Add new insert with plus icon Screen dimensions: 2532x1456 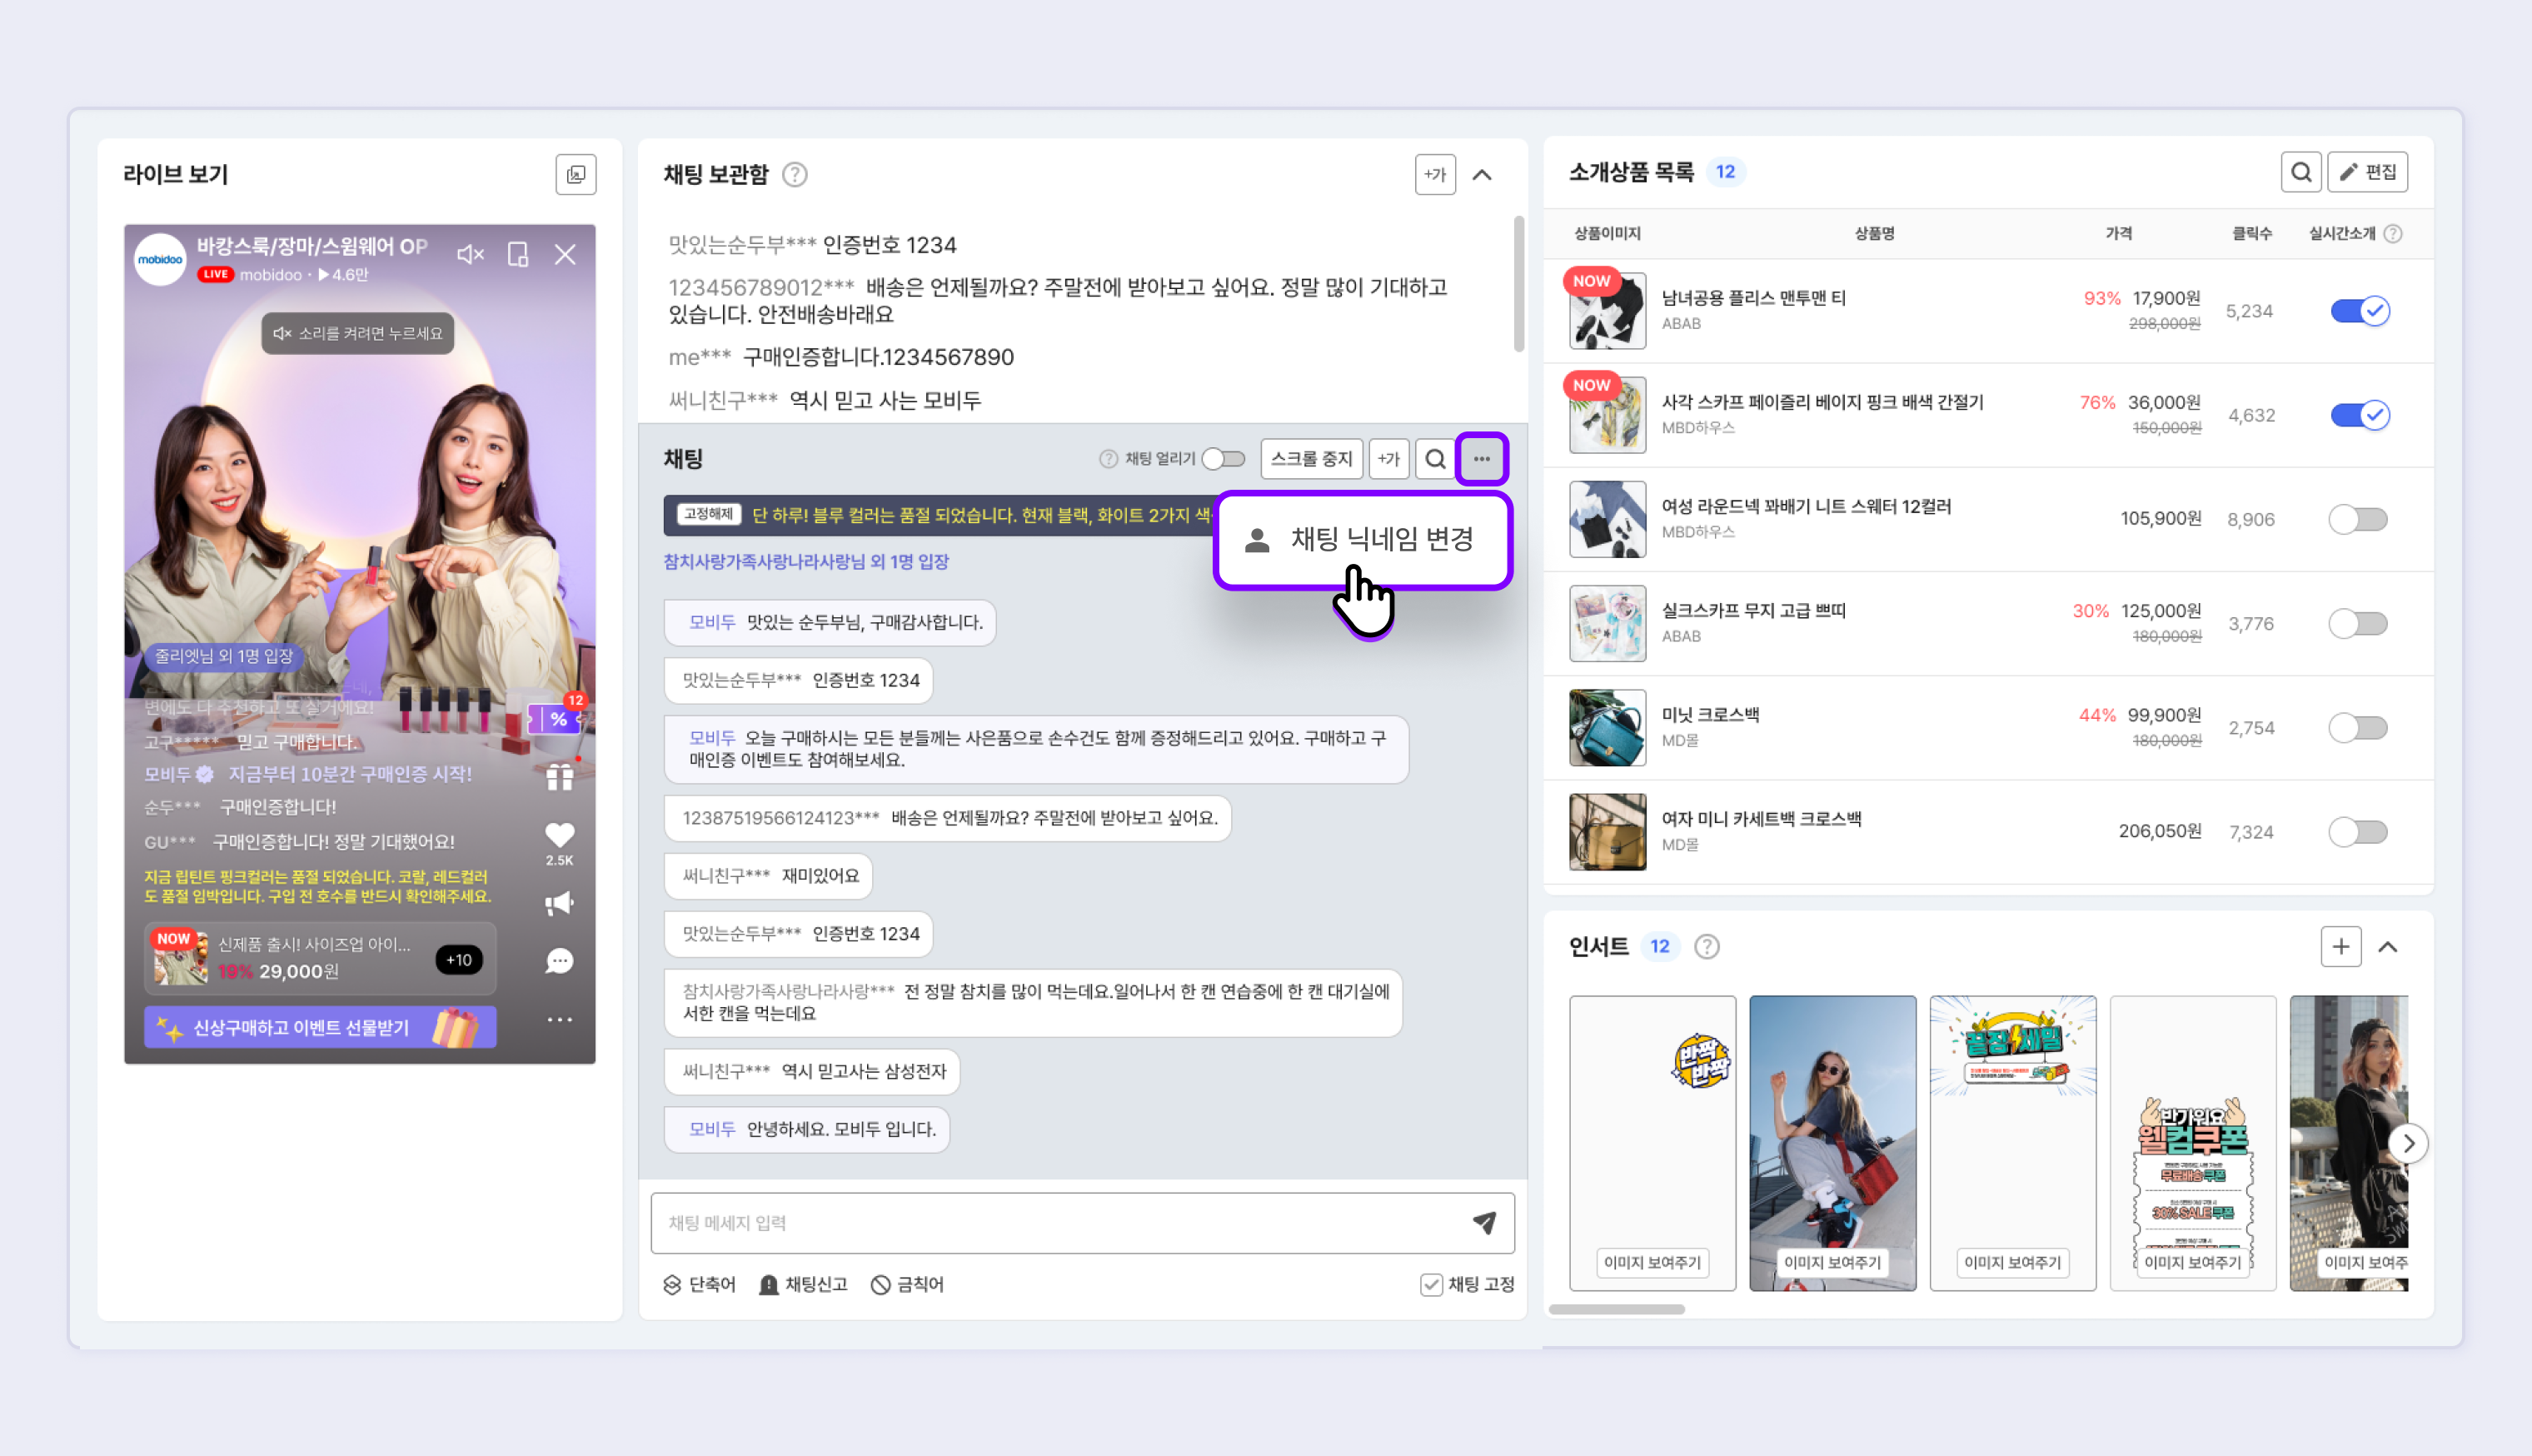click(2340, 946)
